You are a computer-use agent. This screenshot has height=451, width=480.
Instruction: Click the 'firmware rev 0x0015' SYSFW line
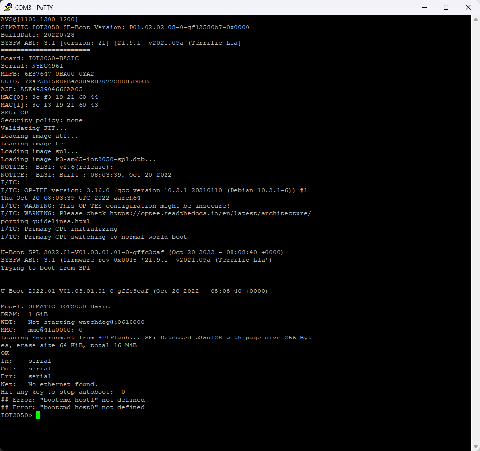136,260
